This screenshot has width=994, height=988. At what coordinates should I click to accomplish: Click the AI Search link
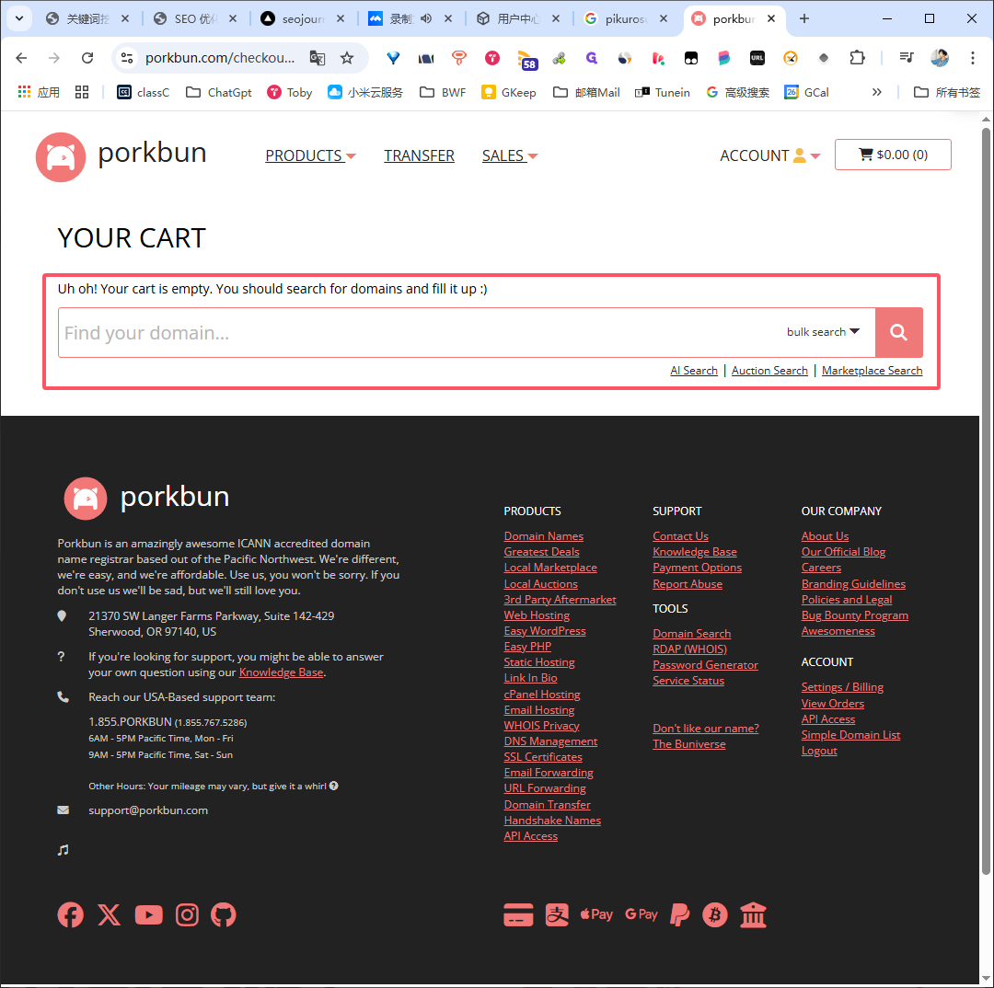point(694,371)
